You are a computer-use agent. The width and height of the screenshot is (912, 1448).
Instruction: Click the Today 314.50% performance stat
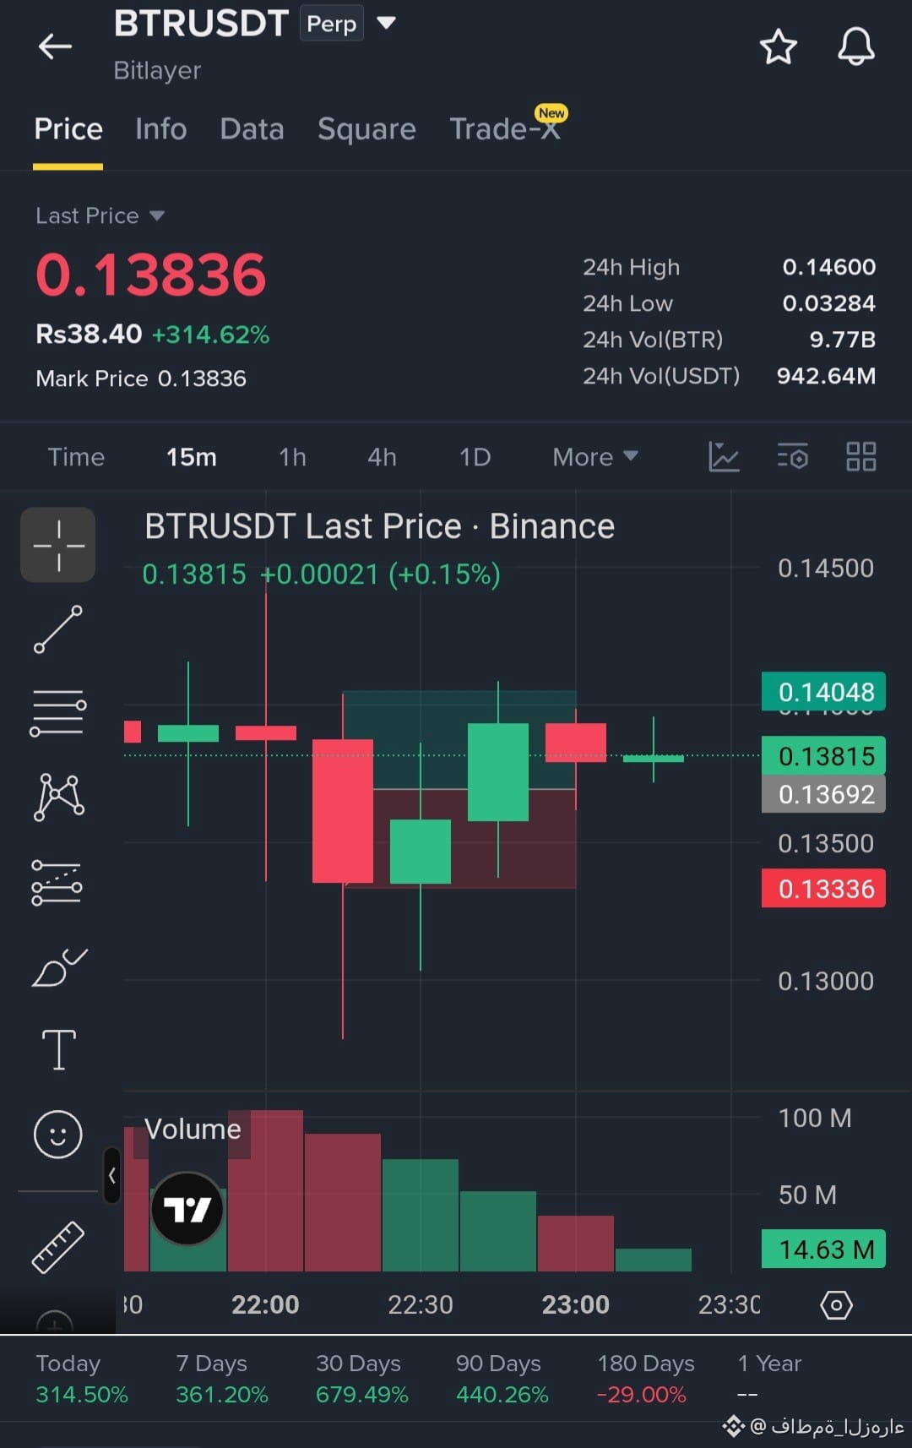point(81,1379)
